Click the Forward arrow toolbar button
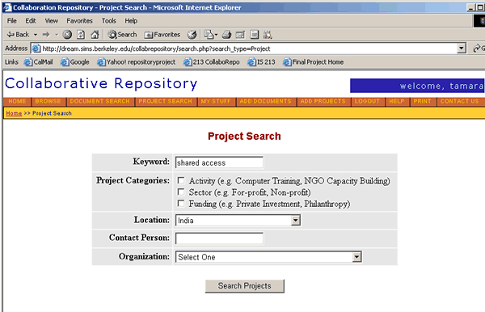The width and height of the screenshot is (485, 312). [46, 35]
